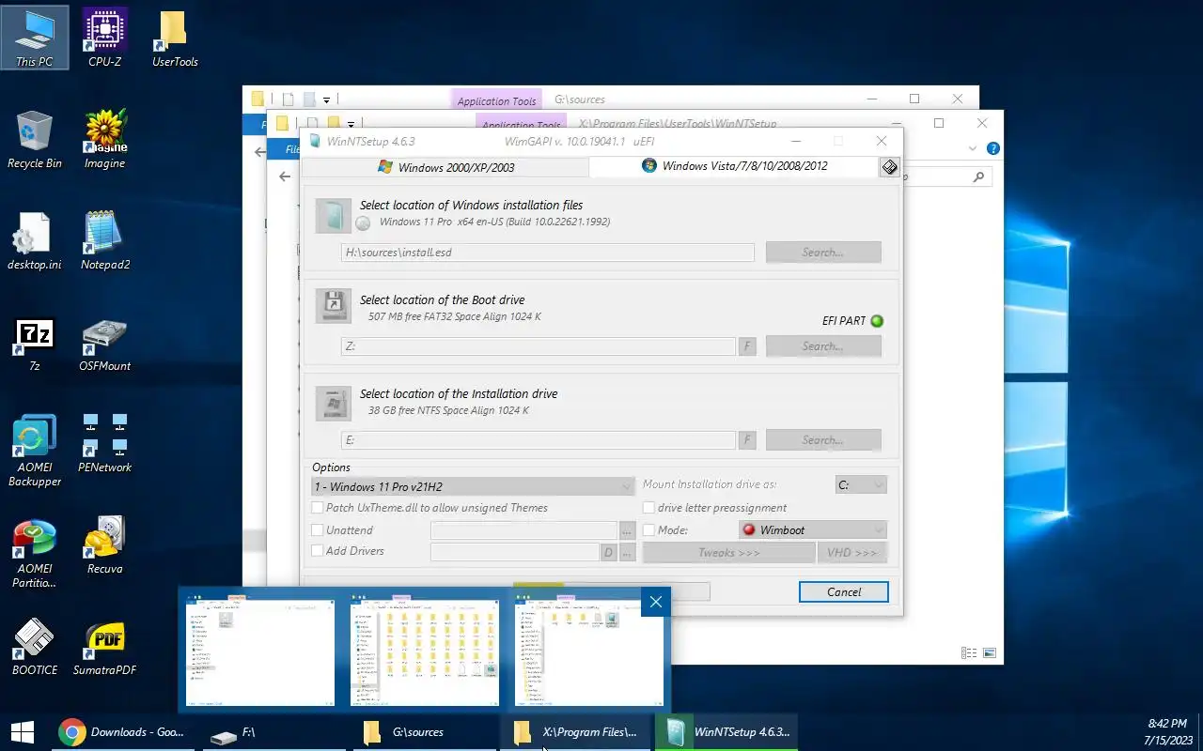Enable the Mode checkbox
Viewport: 1203px width, 751px height.
(x=648, y=530)
